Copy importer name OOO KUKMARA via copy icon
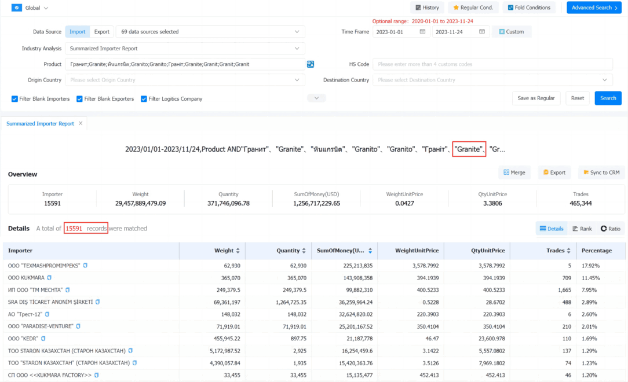The height and width of the screenshot is (382, 628). point(49,278)
